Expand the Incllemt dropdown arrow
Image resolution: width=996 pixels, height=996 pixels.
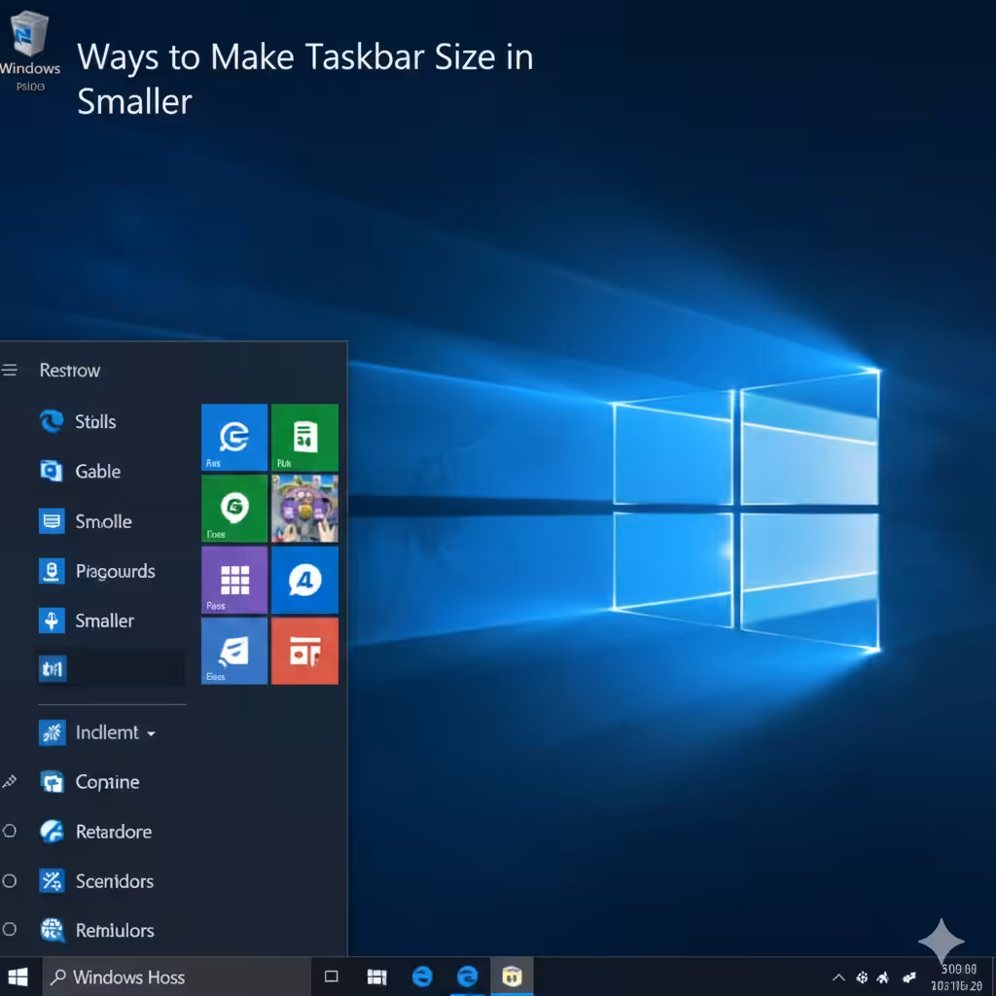click(151, 733)
